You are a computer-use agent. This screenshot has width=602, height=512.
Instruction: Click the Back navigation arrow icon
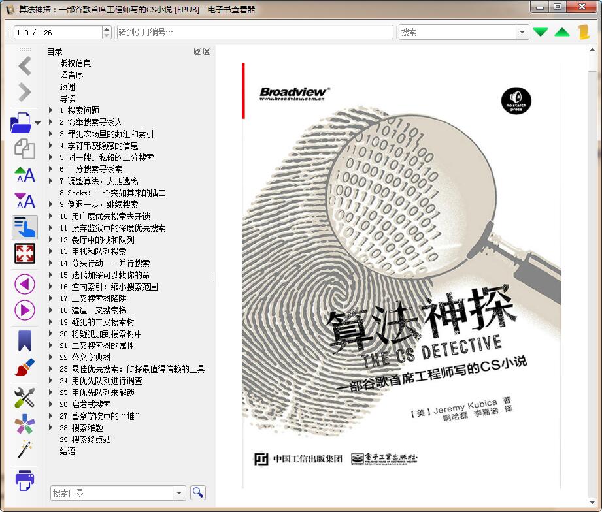25,67
